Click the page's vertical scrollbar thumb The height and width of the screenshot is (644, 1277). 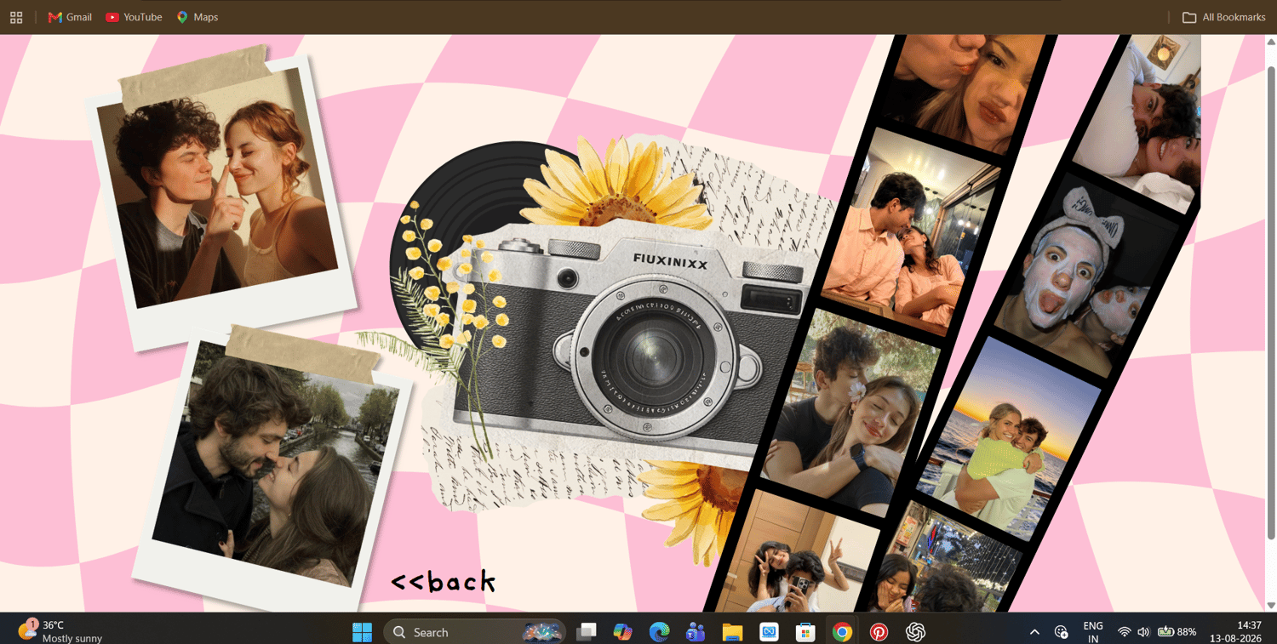coord(1271,302)
